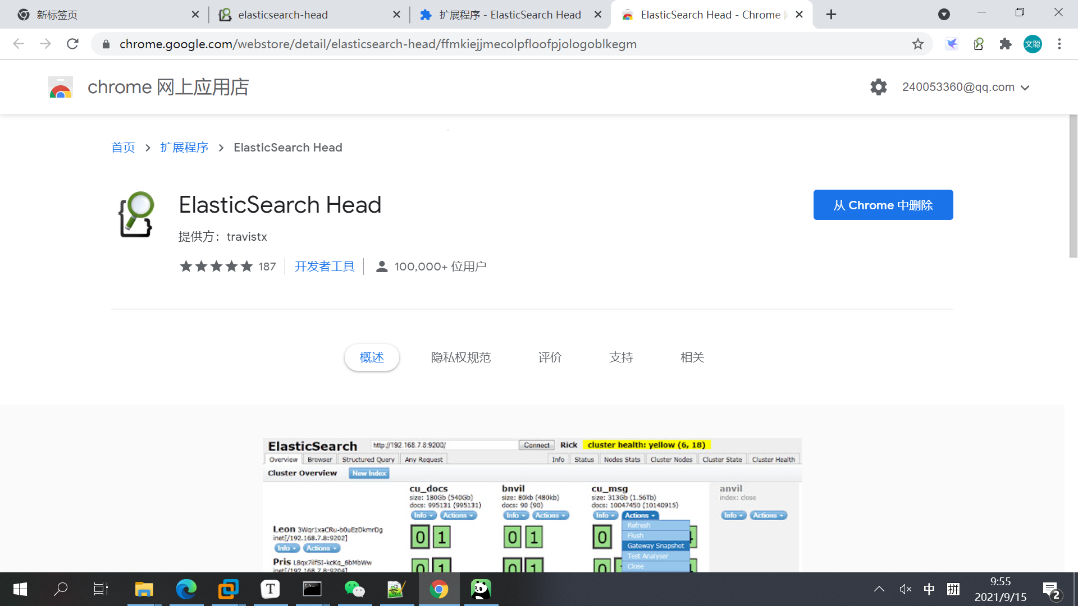
Task: Click the Chrome Web Store logo
Action: pos(61,87)
